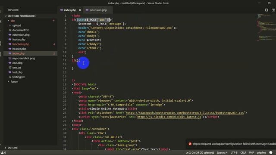
Task: Click line number 17 in the gutter
Action: [x=65, y=81]
